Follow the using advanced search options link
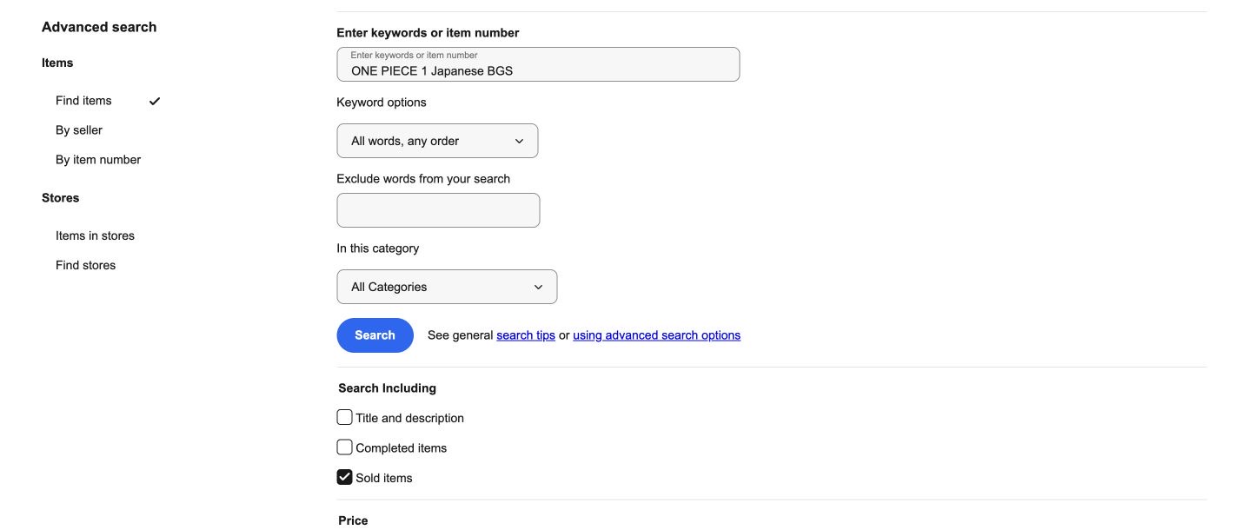1249x530 pixels. point(656,335)
